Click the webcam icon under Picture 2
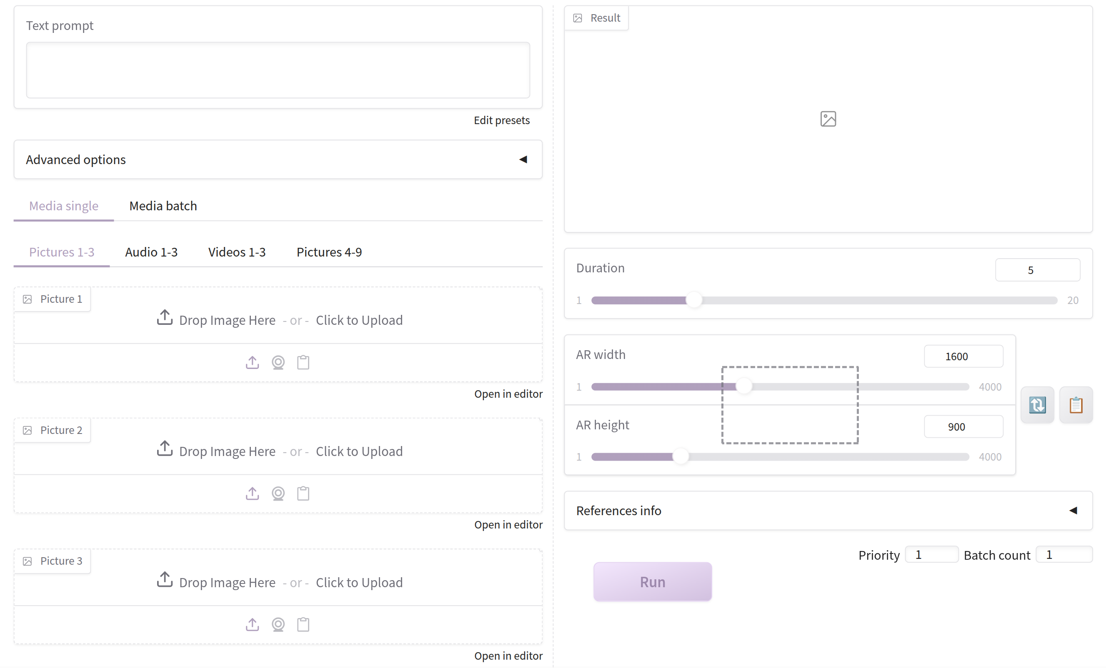Image resolution: width=1106 pixels, height=668 pixels. pos(278,493)
